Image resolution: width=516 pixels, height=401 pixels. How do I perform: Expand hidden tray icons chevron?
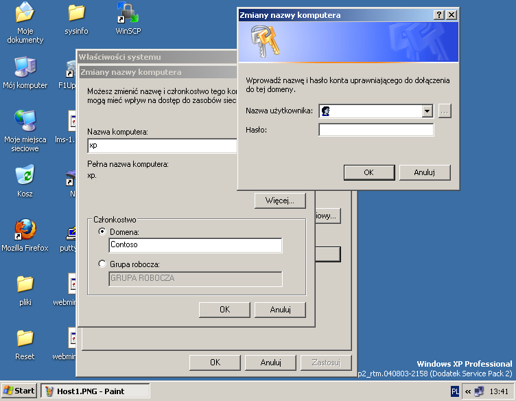click(468, 391)
